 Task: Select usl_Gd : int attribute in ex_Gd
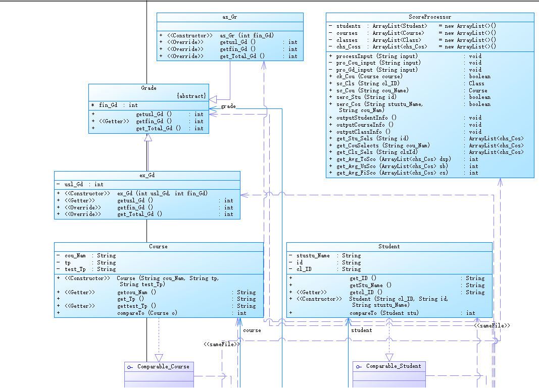click(x=80, y=184)
